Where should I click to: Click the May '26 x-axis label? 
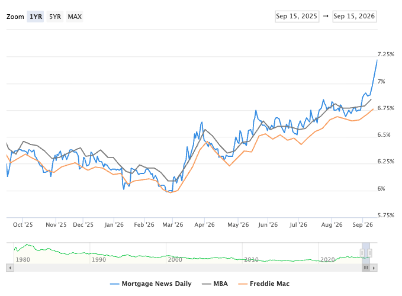(238, 225)
